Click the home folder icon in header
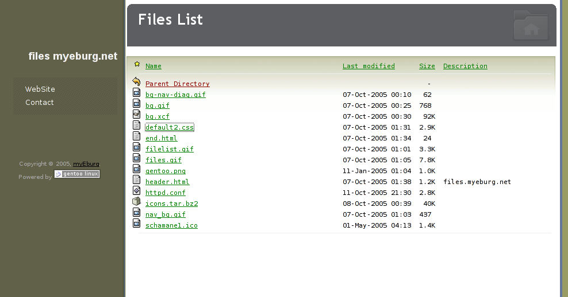 tap(531, 25)
